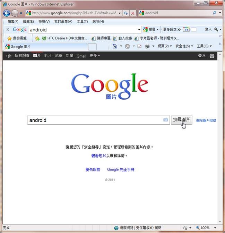Open the search provider dropdown arrow
The image size is (225, 233).
[220, 13]
